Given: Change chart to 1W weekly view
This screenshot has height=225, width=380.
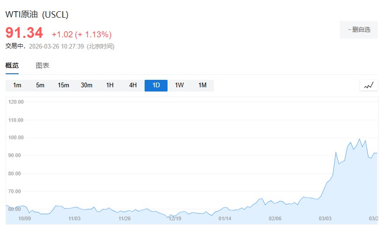Looking at the screenshot, I should tap(179, 85).
